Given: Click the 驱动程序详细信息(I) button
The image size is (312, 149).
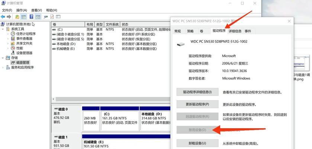Looking at the screenshot, I should coord(197,92).
